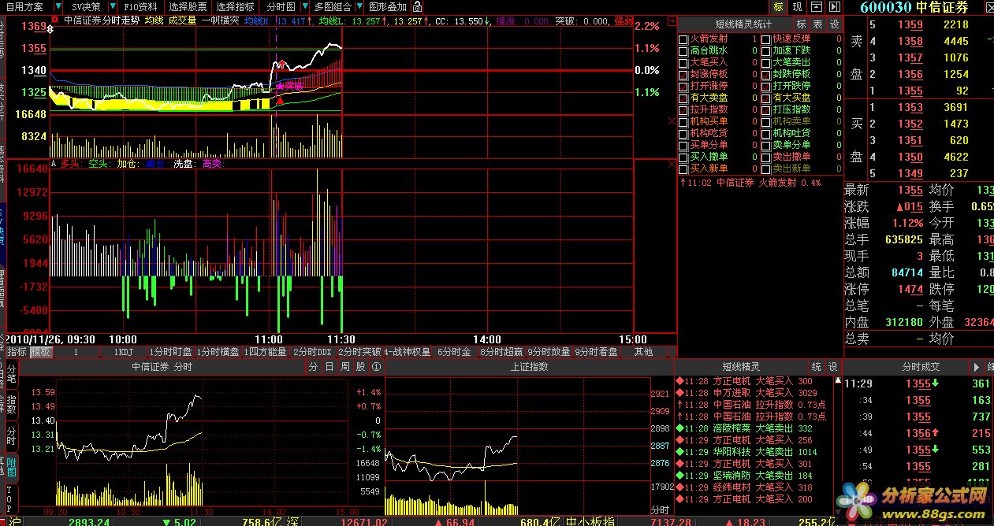Open the 选择股票 menu

tap(188, 6)
